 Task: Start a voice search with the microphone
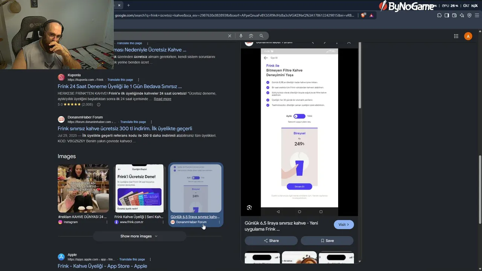[241, 36]
